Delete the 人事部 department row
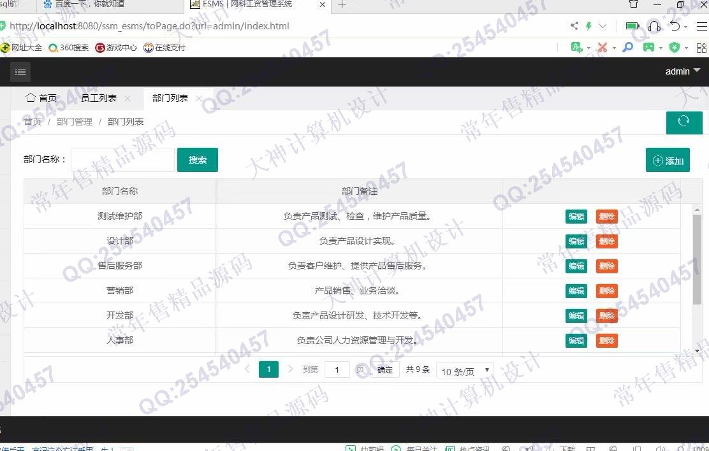 point(606,341)
